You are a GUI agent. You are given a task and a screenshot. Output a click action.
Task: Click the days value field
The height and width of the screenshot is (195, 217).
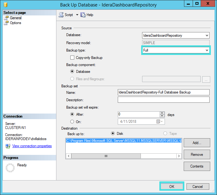pos(139,114)
